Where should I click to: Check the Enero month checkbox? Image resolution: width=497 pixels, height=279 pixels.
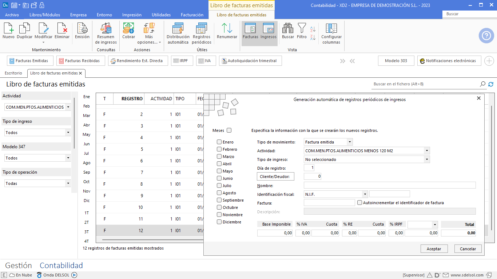219,142
